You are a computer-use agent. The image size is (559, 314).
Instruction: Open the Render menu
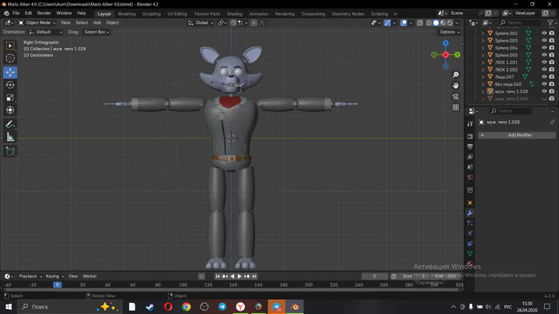point(44,13)
